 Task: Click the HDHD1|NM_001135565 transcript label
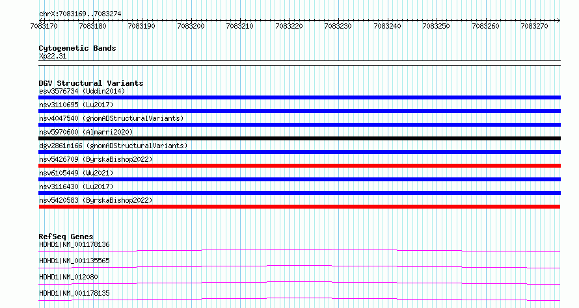pos(74,261)
